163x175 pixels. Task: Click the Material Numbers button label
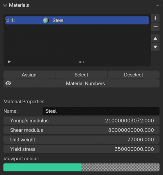85,83
